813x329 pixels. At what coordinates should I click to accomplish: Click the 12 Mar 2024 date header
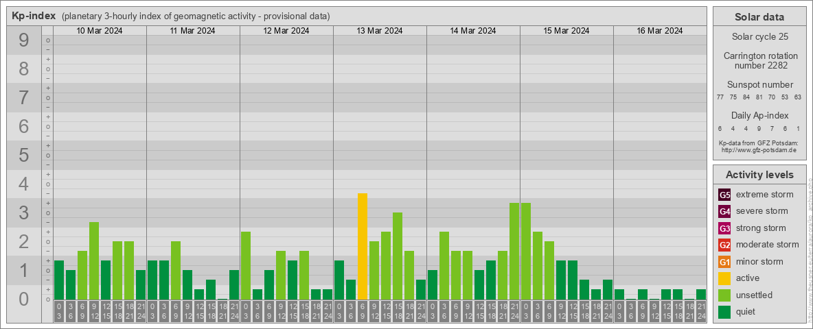286,31
